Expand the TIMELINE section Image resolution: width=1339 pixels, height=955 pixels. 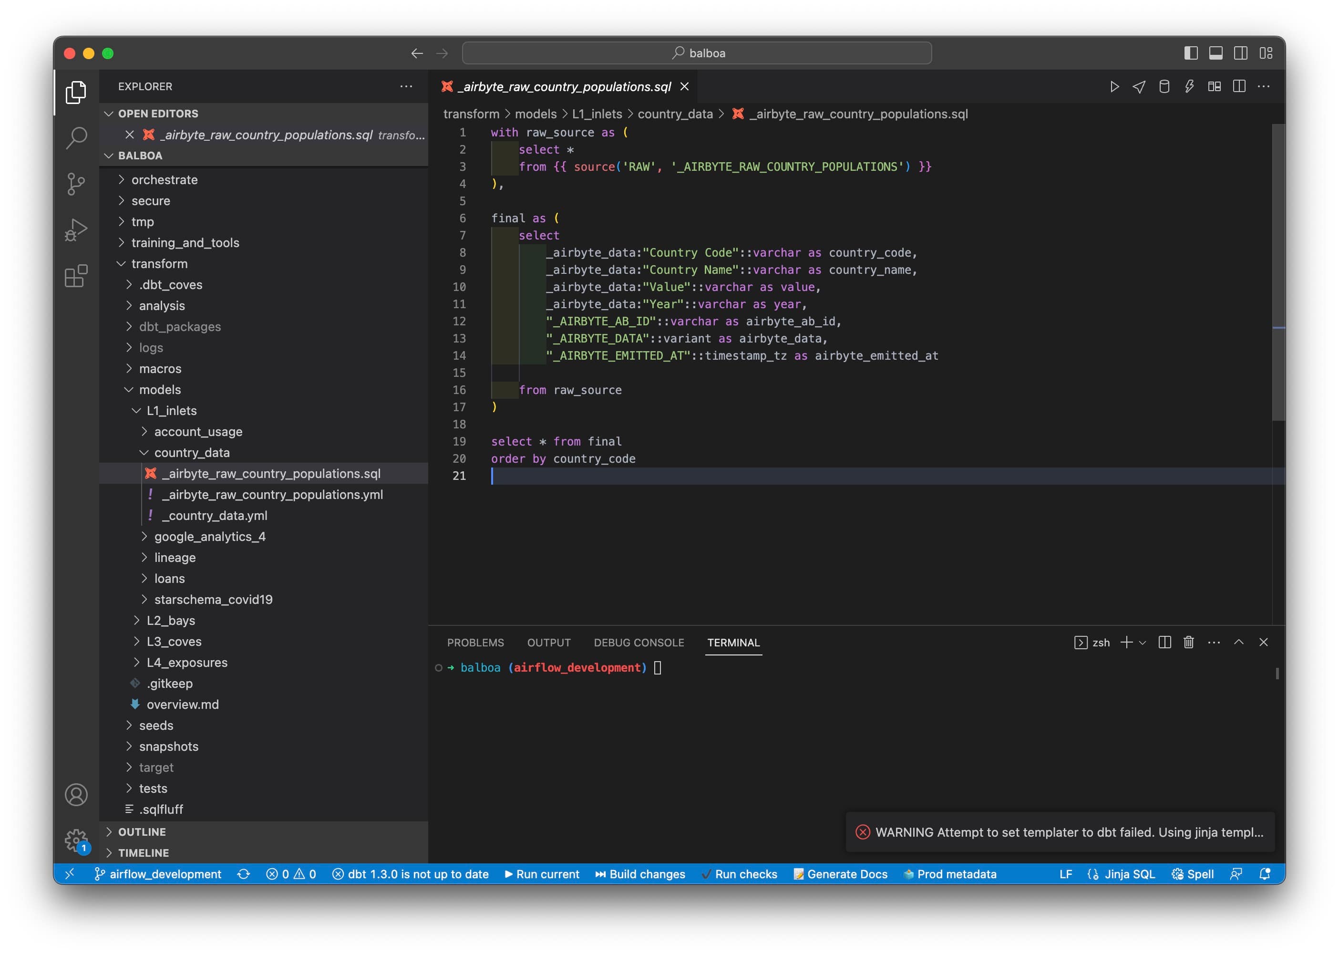click(264, 853)
